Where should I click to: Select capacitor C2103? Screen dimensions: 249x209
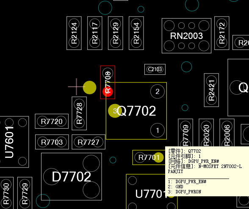pyautogui.click(x=155, y=69)
